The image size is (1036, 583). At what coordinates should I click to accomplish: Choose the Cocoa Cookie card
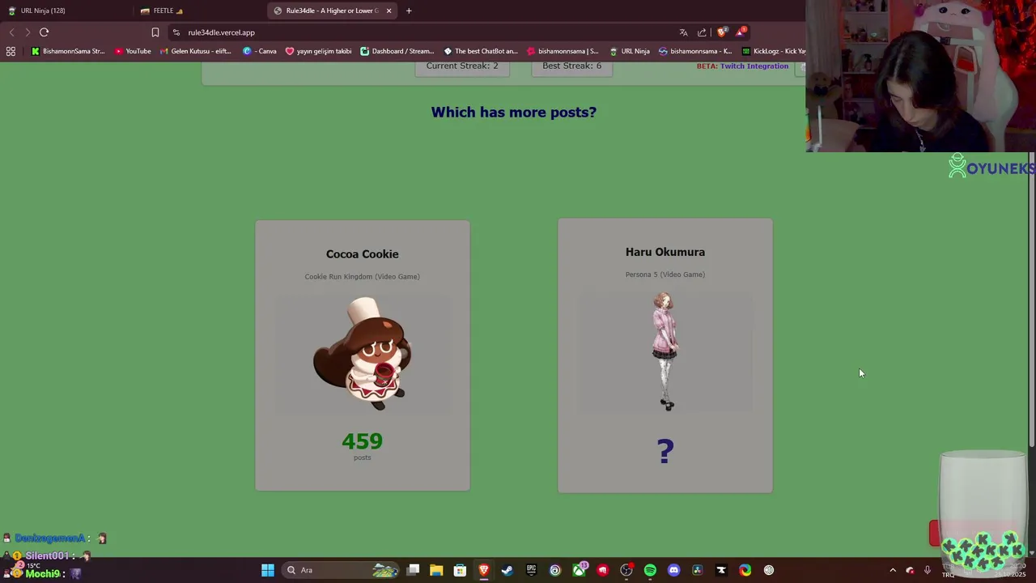click(362, 355)
